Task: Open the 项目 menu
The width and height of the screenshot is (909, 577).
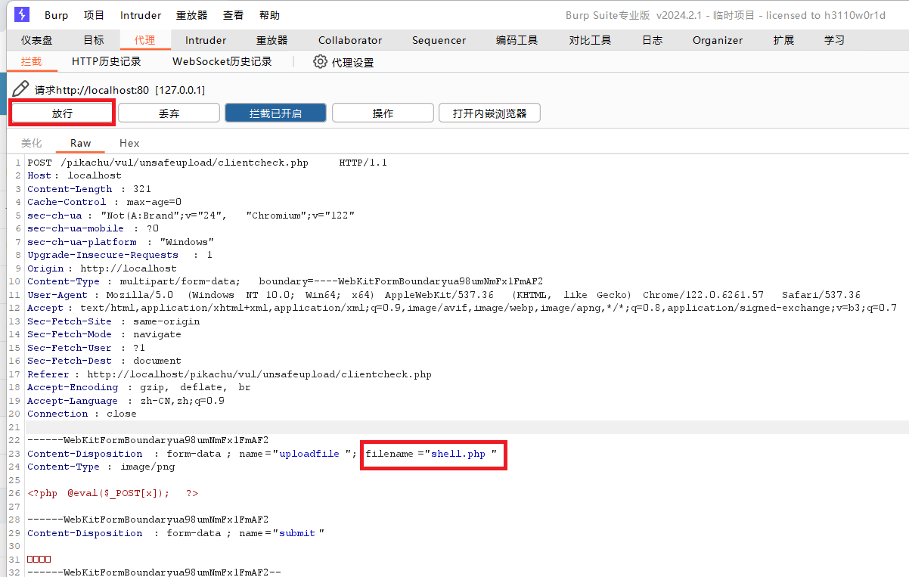Action: 94,15
